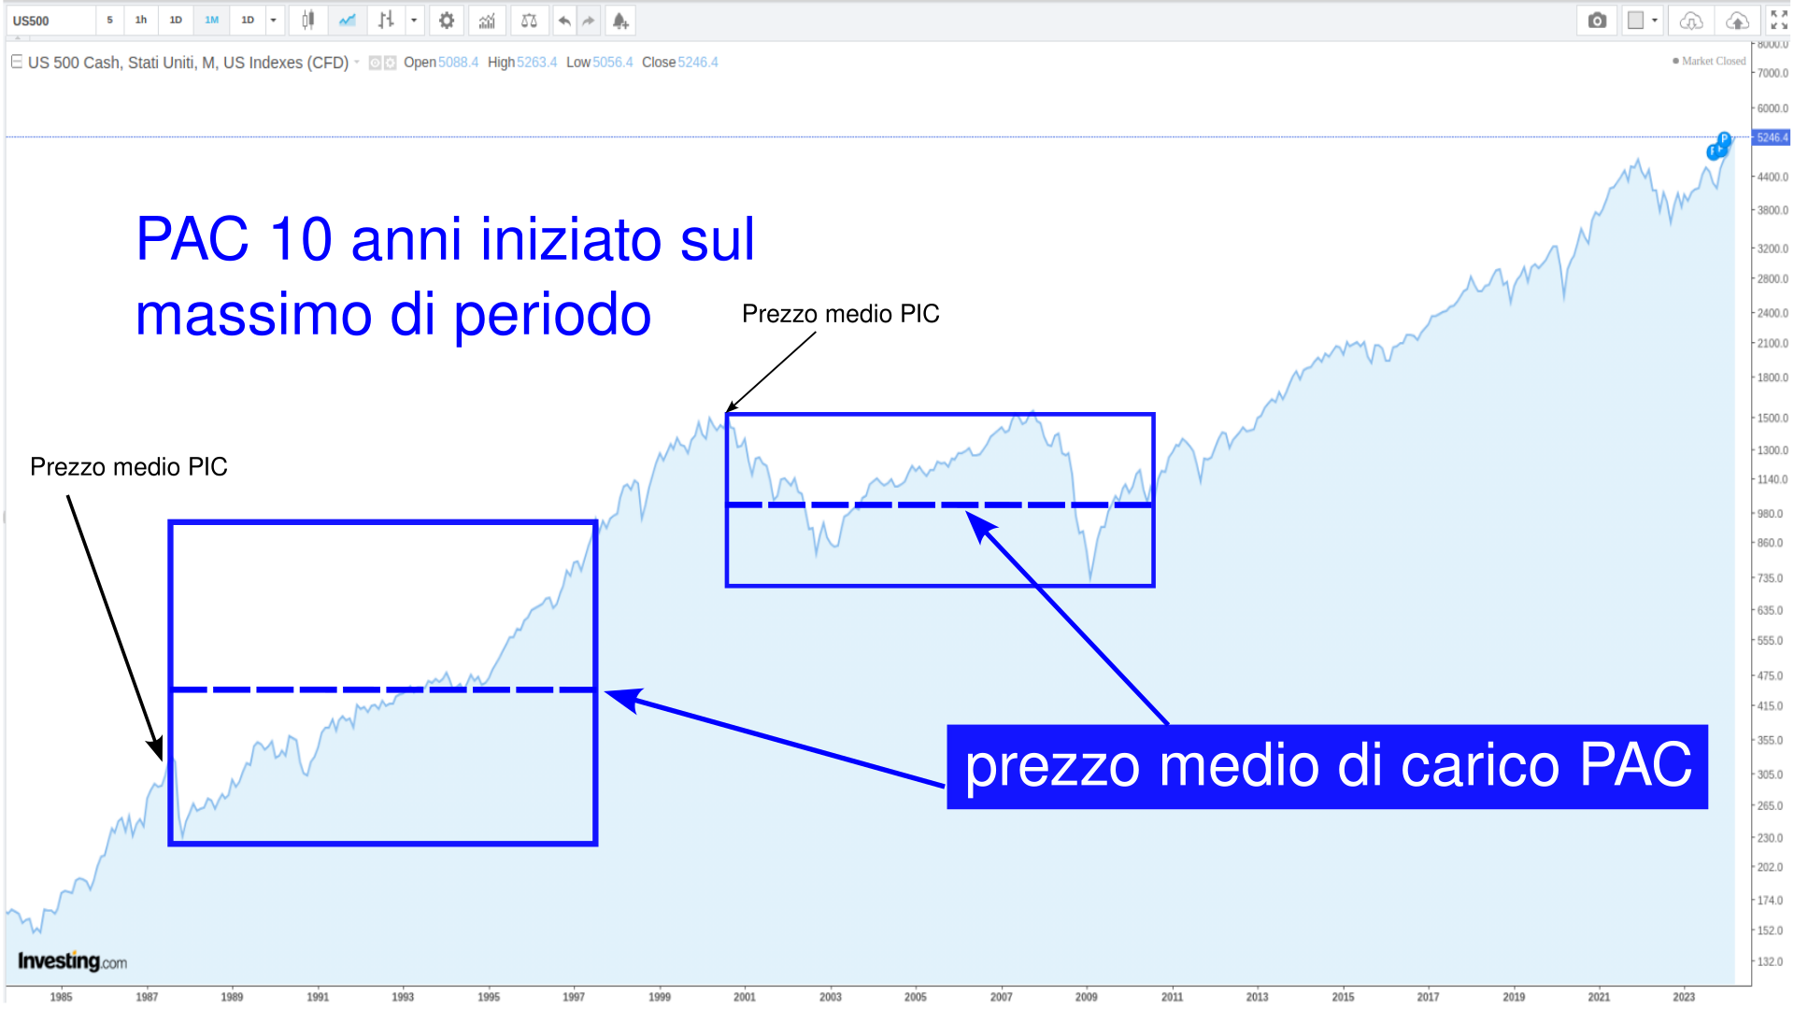Screen dimensions: 1794x1009
Task: Open chart settings gear icon
Action: [x=447, y=20]
